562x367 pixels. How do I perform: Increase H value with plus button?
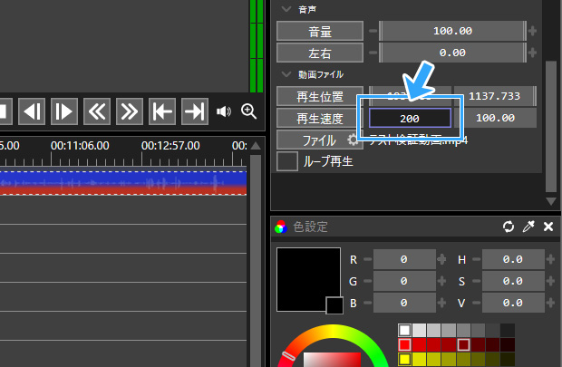(550, 259)
